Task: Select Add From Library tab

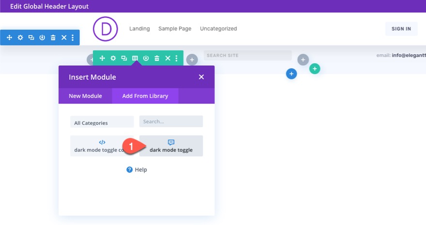Action: click(x=145, y=96)
